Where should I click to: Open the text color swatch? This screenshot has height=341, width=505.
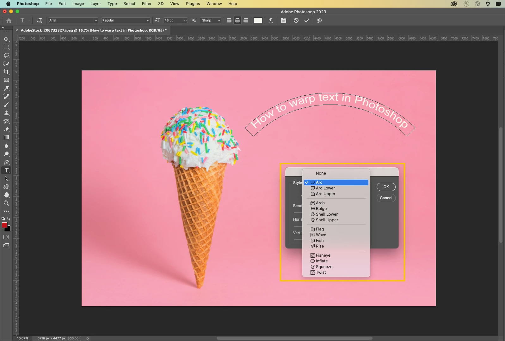click(x=258, y=20)
